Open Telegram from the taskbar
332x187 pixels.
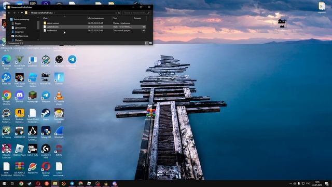click(x=72, y=183)
